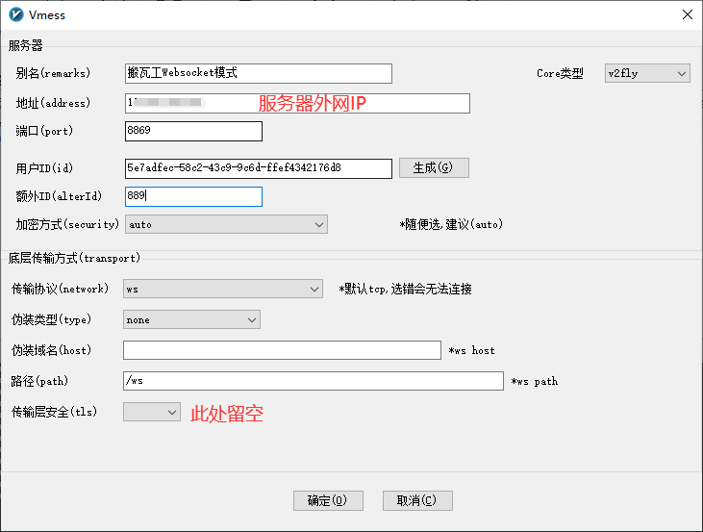Screen dimensions: 703x532
Task: Click the path field containing /ws
Action: [314, 380]
